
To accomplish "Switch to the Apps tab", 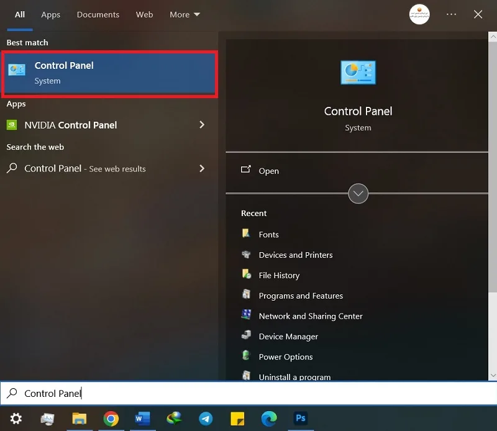I will point(50,14).
